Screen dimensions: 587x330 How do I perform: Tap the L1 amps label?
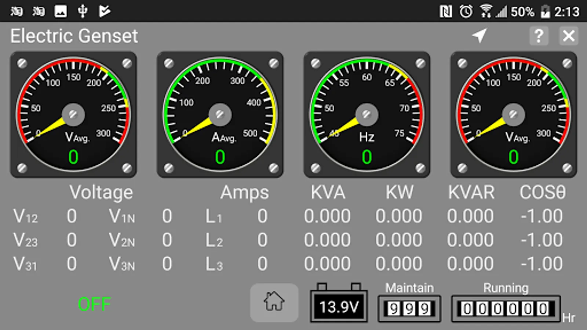[214, 216]
